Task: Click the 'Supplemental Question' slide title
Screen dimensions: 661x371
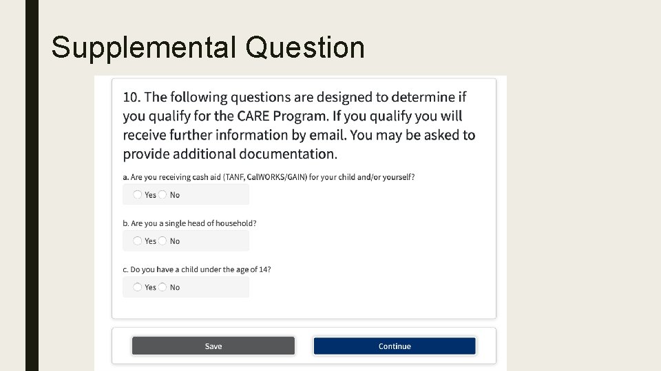Action: point(208,47)
